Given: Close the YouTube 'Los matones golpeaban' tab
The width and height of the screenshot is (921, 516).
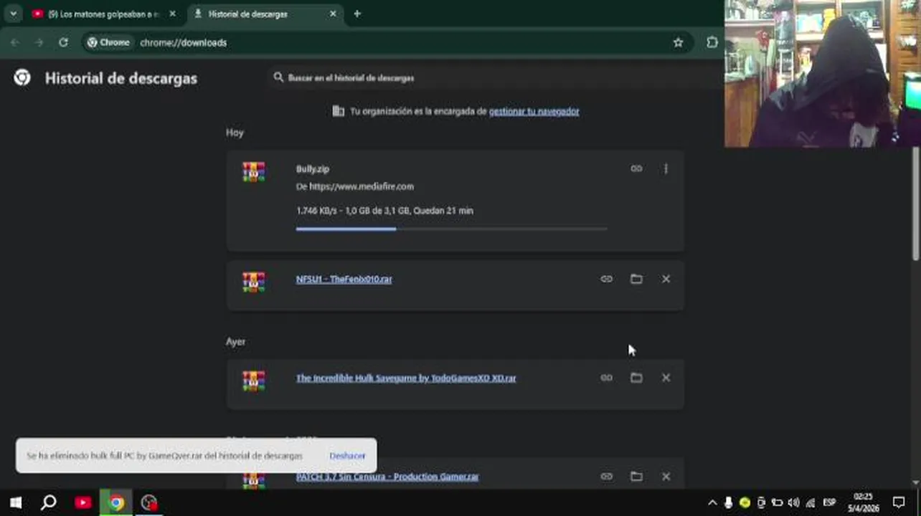Looking at the screenshot, I should (172, 14).
